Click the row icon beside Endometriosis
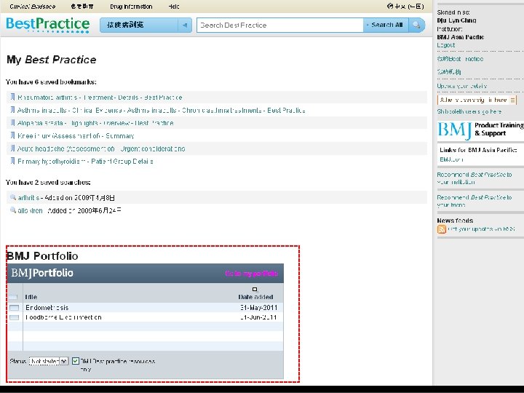Viewport: 524px width, 393px height. [x=14, y=307]
